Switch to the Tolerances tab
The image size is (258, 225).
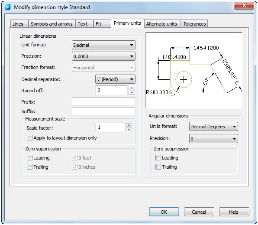(x=194, y=24)
